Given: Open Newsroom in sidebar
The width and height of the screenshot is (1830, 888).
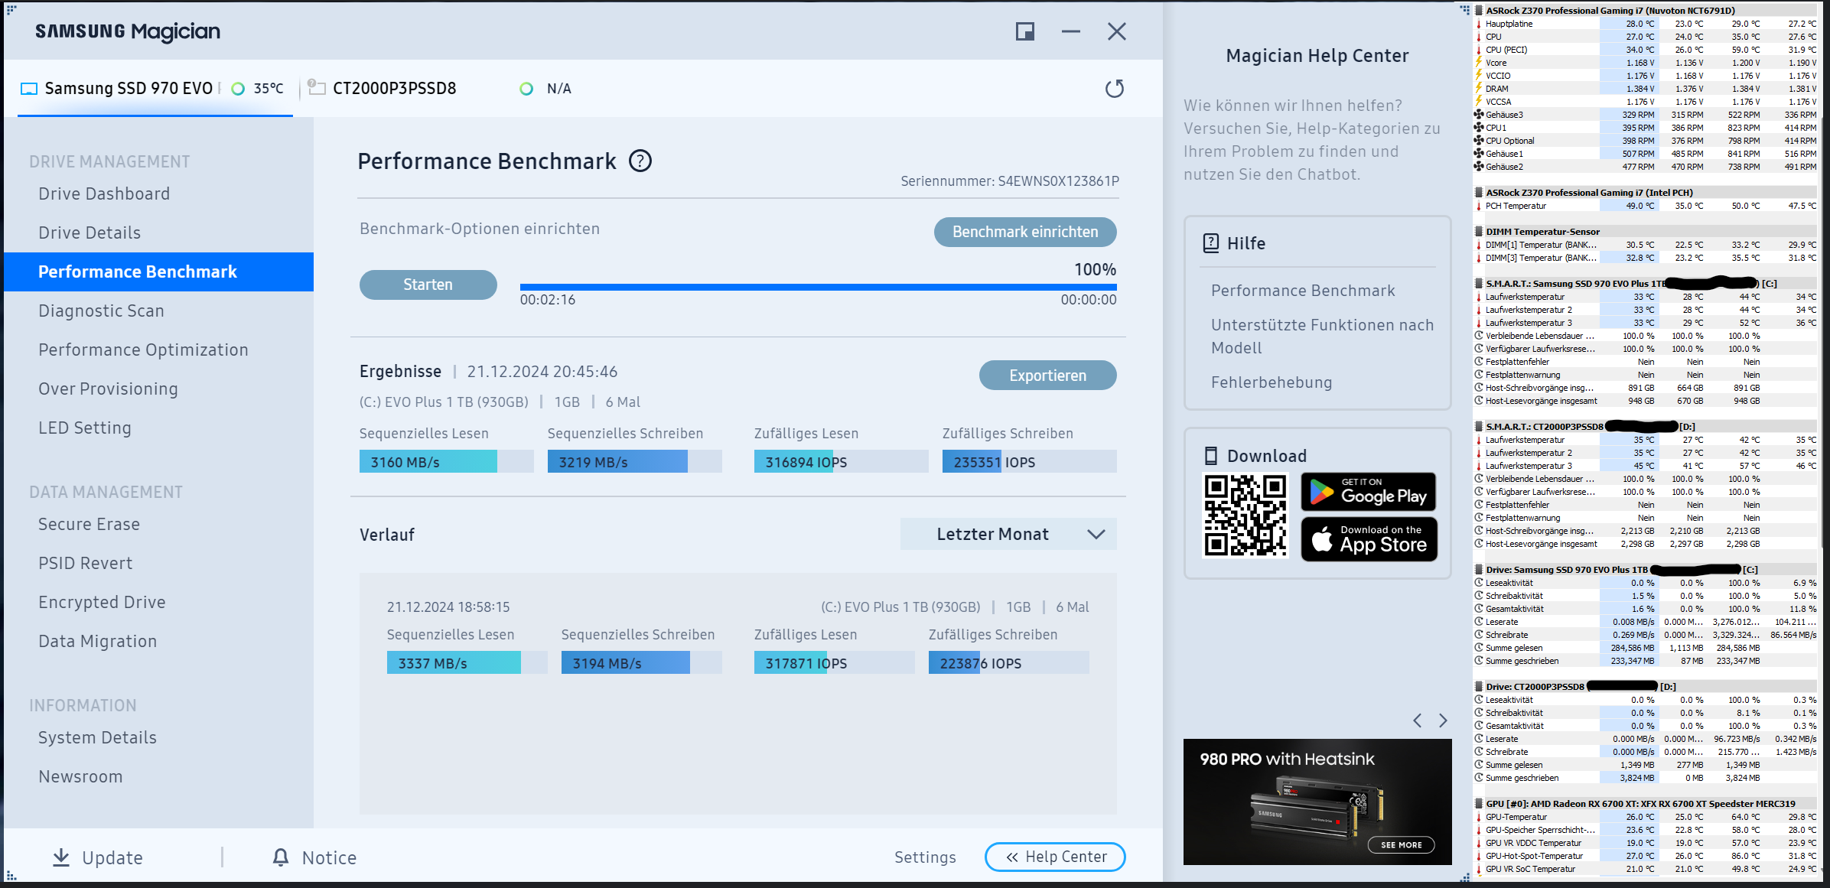Looking at the screenshot, I should [80, 776].
